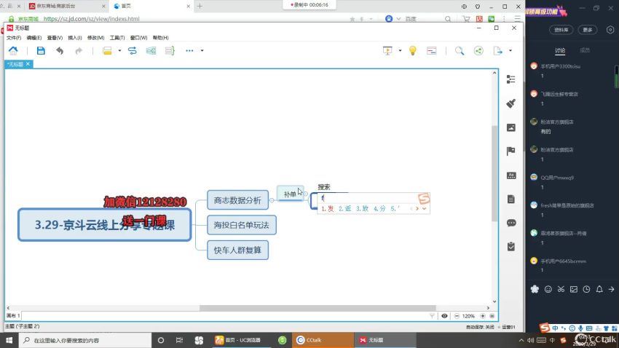Expand the dropdown next to ellipsis

click(x=202, y=50)
